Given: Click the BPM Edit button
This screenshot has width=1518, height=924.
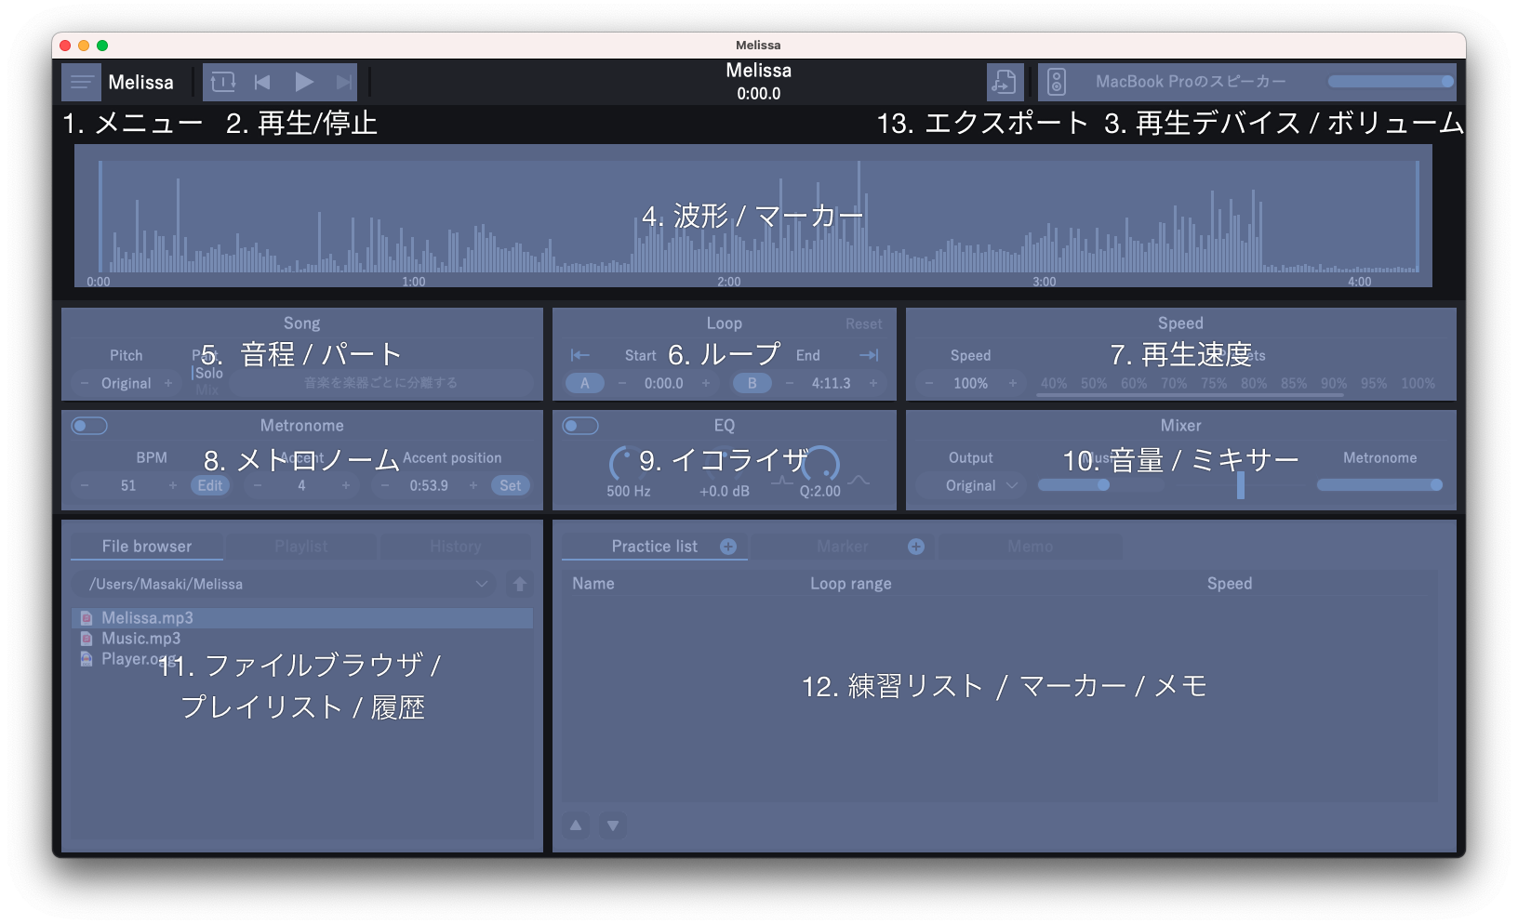Looking at the screenshot, I should click(210, 485).
